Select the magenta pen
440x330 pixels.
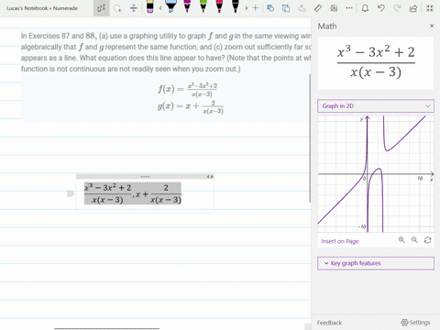click(187, 6)
